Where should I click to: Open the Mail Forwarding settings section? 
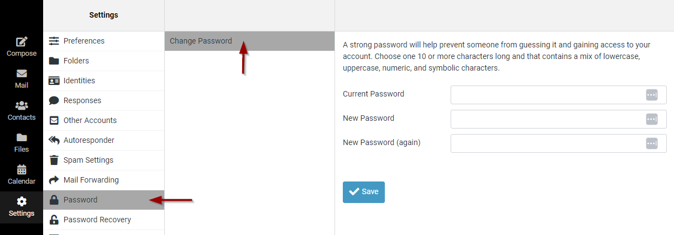tap(91, 180)
